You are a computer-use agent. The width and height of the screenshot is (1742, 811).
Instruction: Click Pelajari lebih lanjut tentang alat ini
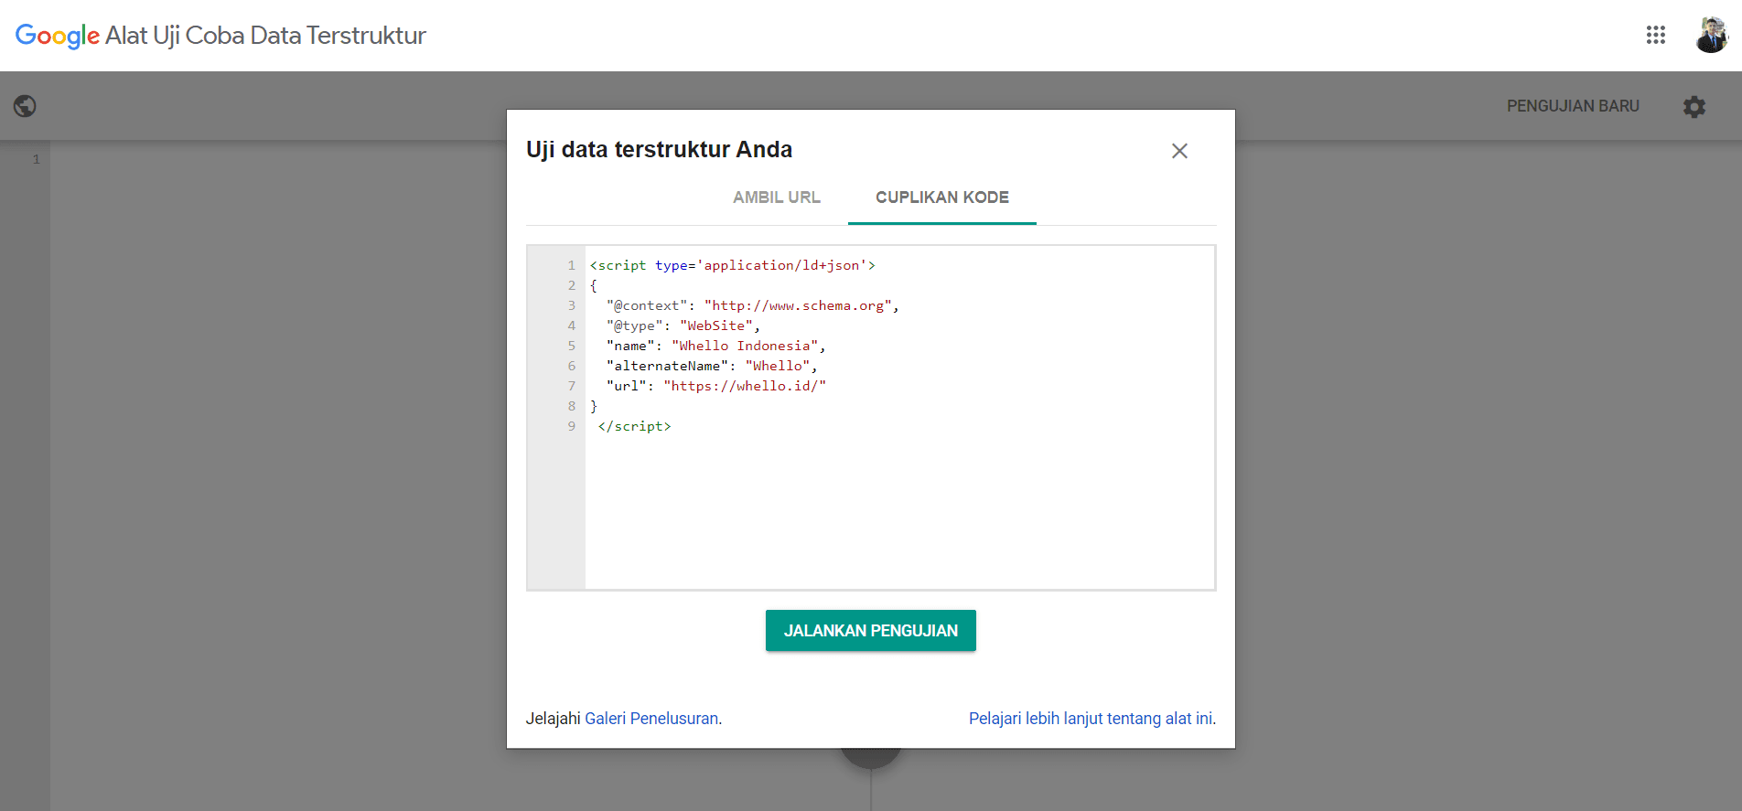pyautogui.click(x=1091, y=719)
